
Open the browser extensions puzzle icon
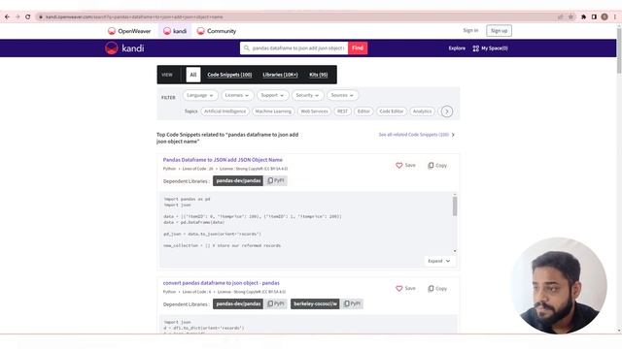click(x=583, y=17)
